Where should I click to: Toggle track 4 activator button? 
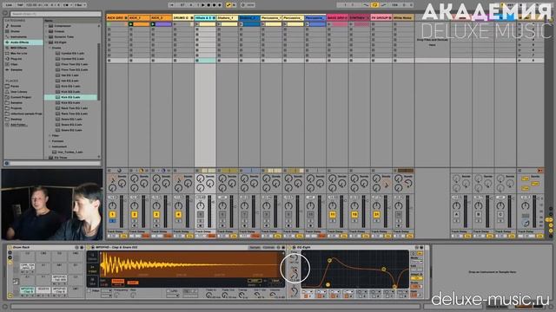(178, 214)
